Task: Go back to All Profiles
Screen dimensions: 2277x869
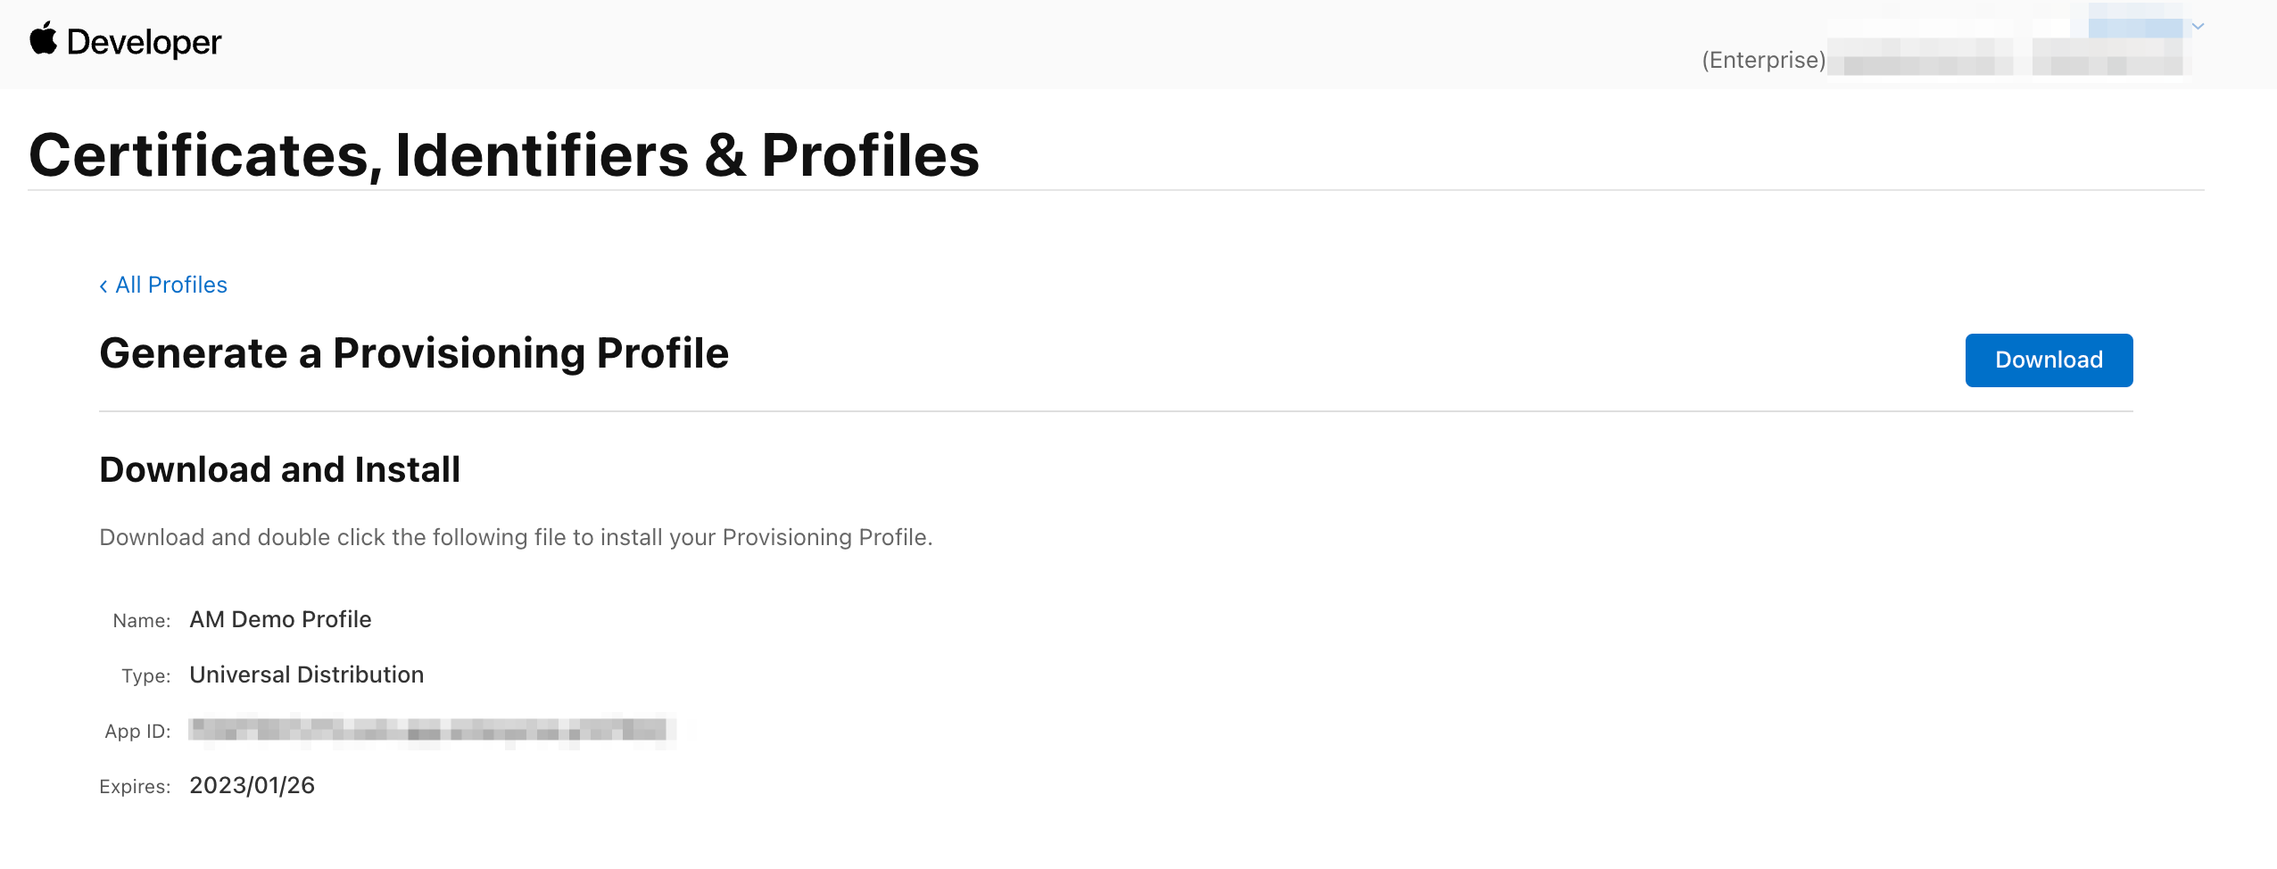Action: point(171,285)
